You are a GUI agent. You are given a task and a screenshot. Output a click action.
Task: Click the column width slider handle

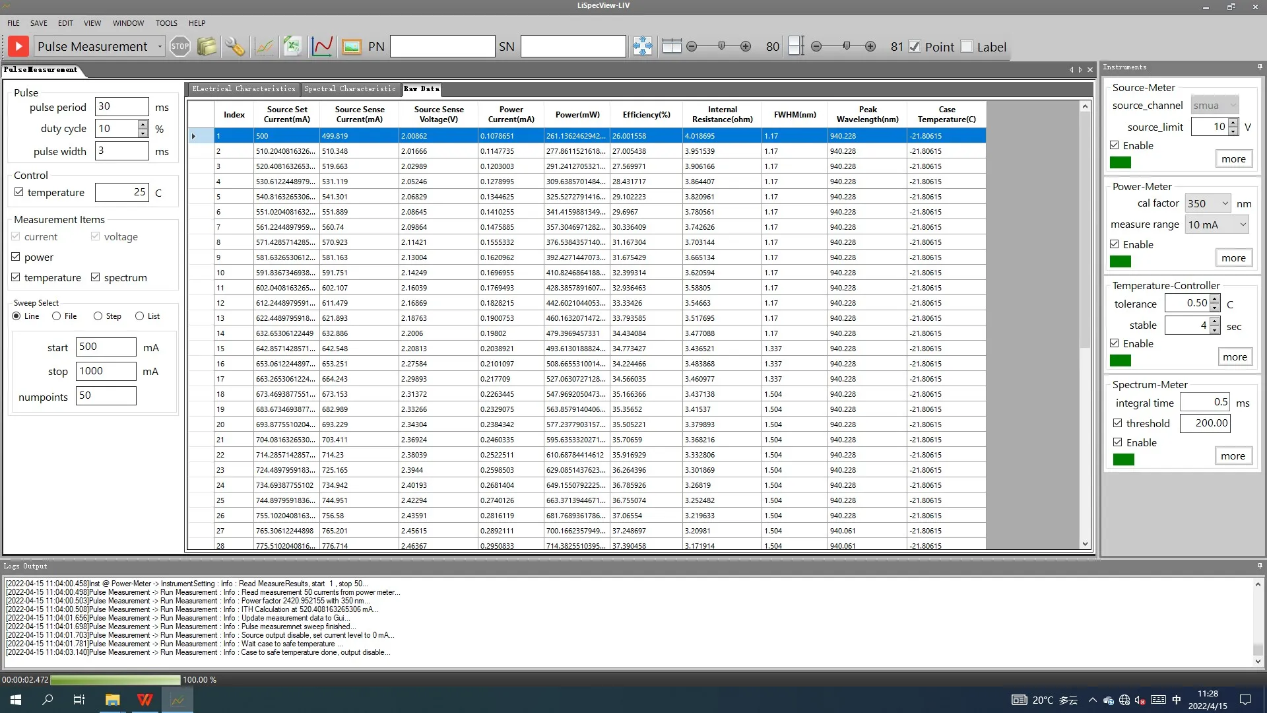click(x=721, y=46)
